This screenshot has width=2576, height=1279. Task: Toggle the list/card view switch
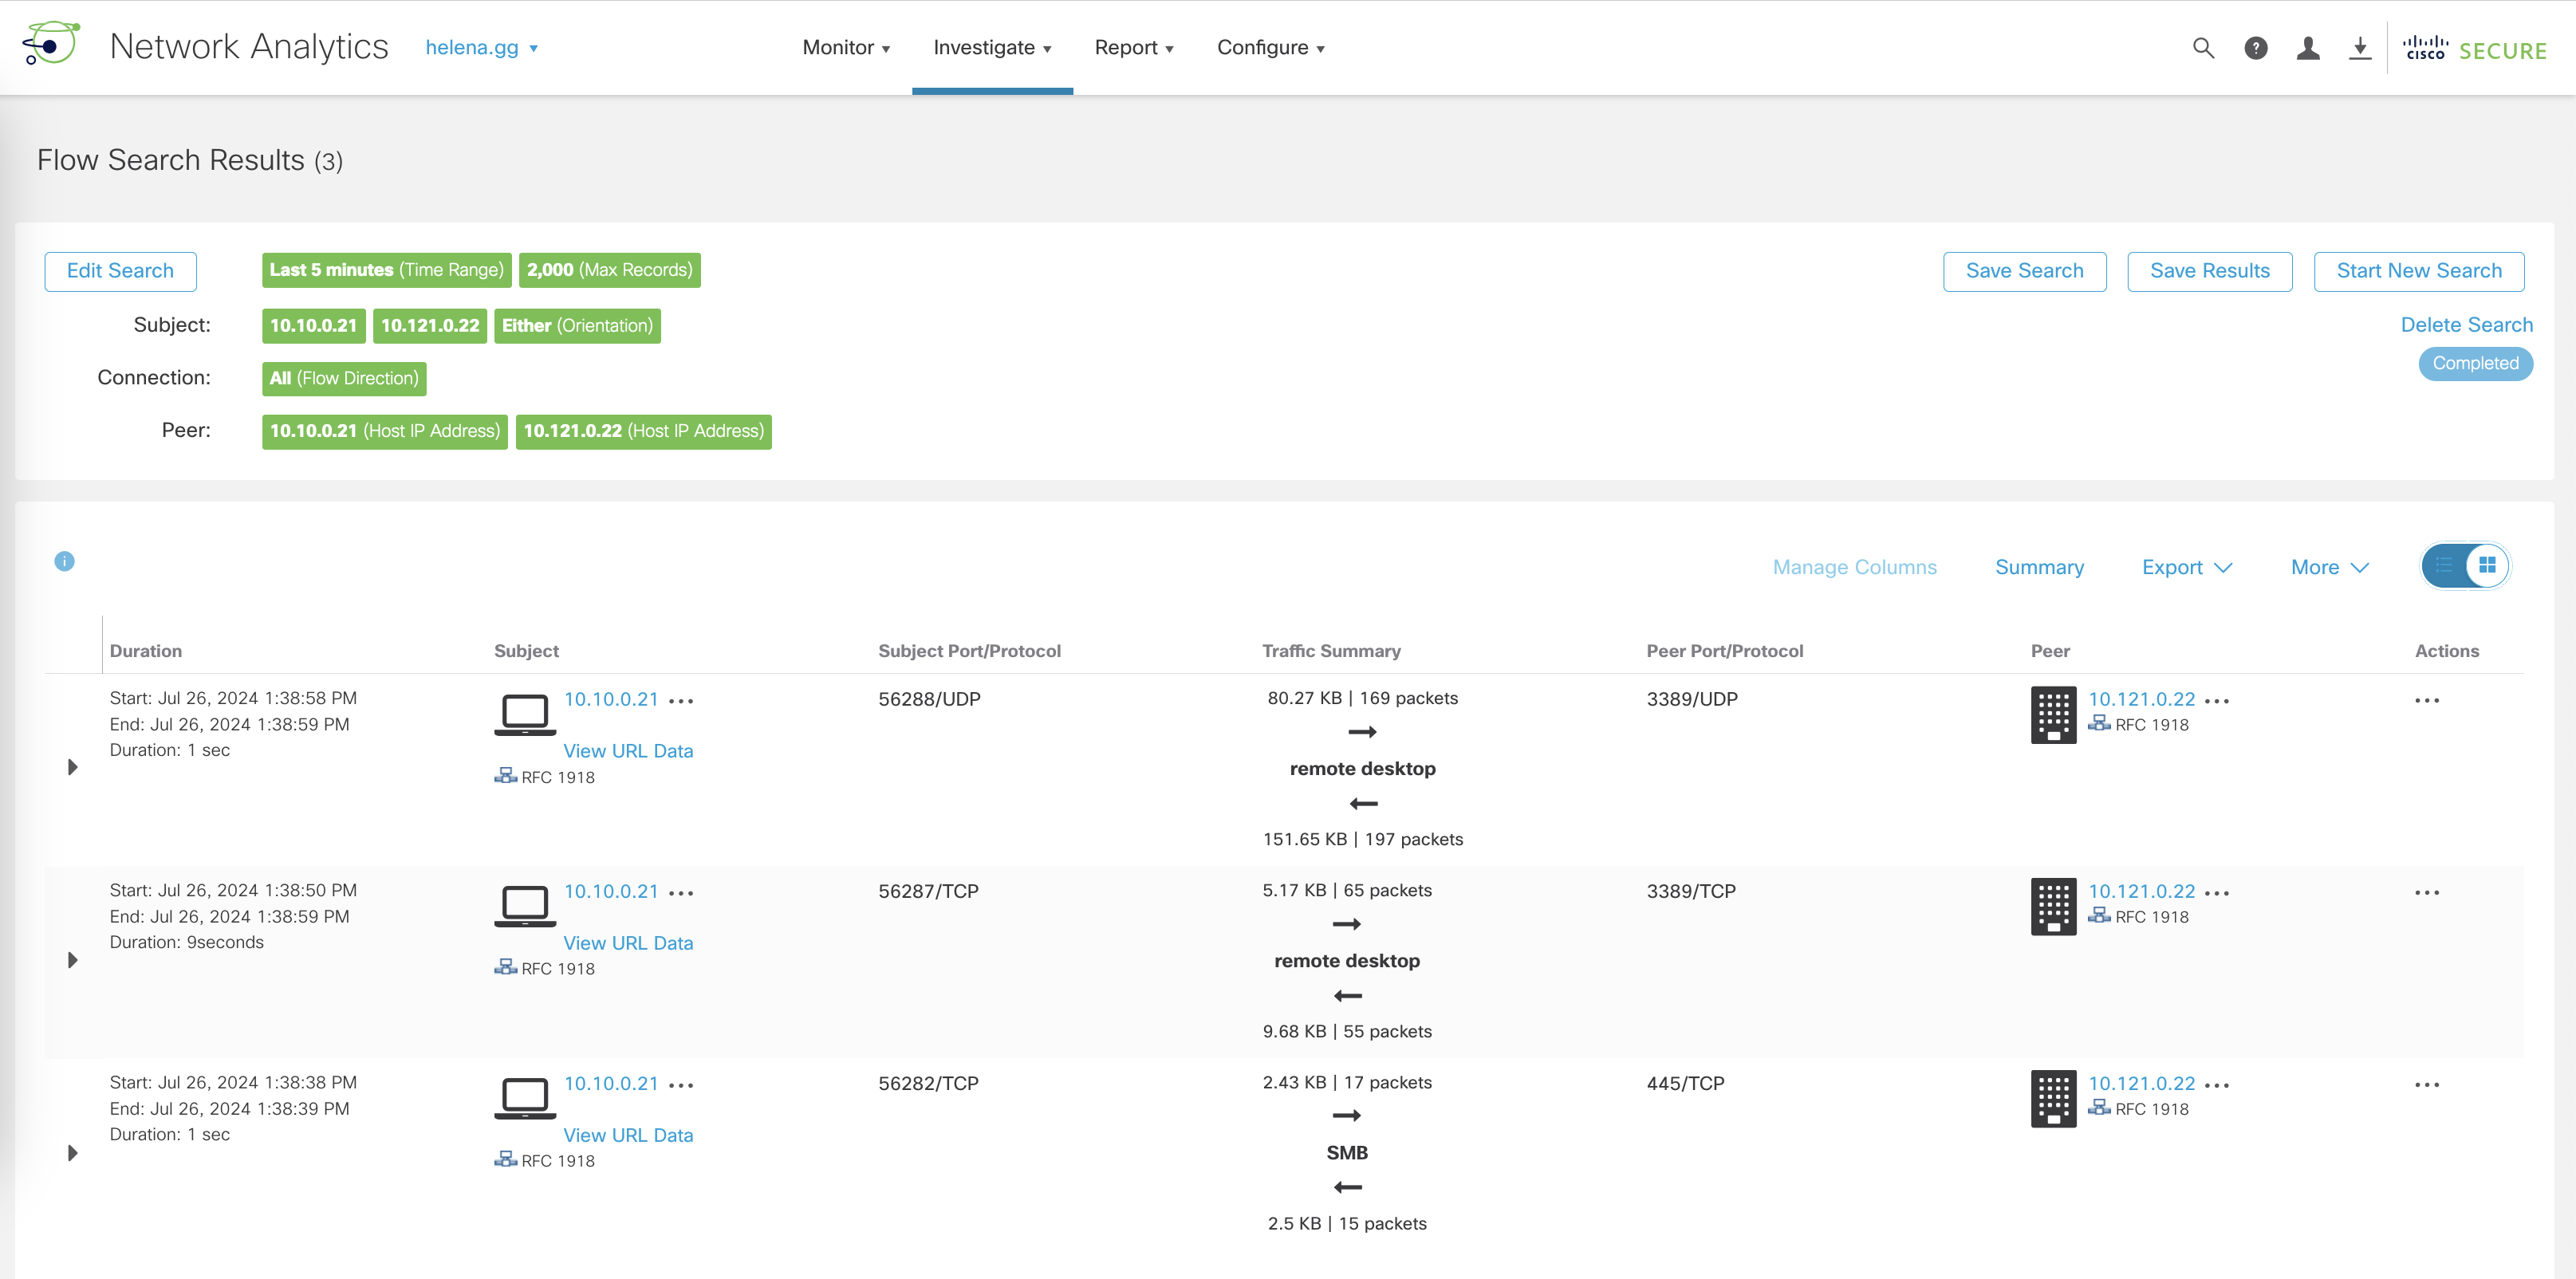click(2464, 566)
